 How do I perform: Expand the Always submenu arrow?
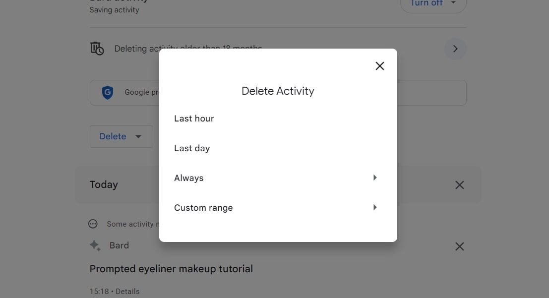coord(374,178)
